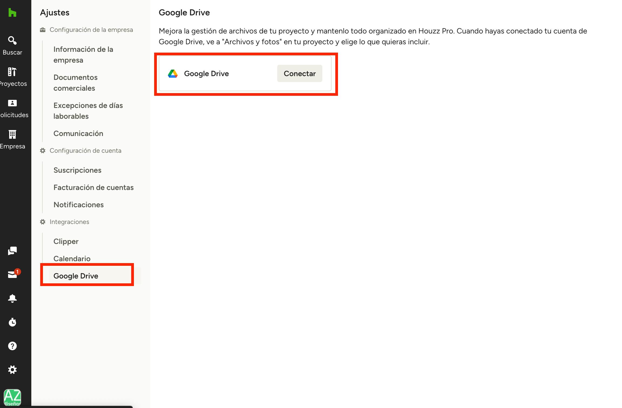Image resolution: width=622 pixels, height=408 pixels.
Task: Open the Buscar search icon
Action: click(12, 40)
